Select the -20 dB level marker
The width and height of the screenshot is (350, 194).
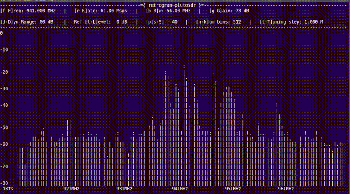click(x=4, y=72)
